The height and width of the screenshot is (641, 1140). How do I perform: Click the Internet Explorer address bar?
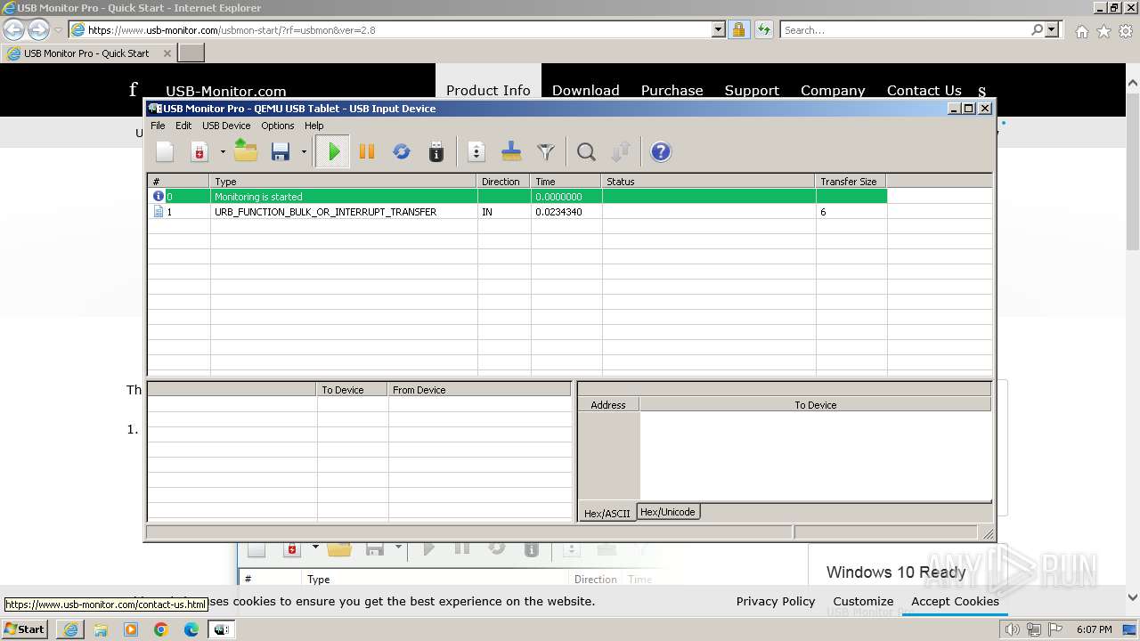[397, 30]
